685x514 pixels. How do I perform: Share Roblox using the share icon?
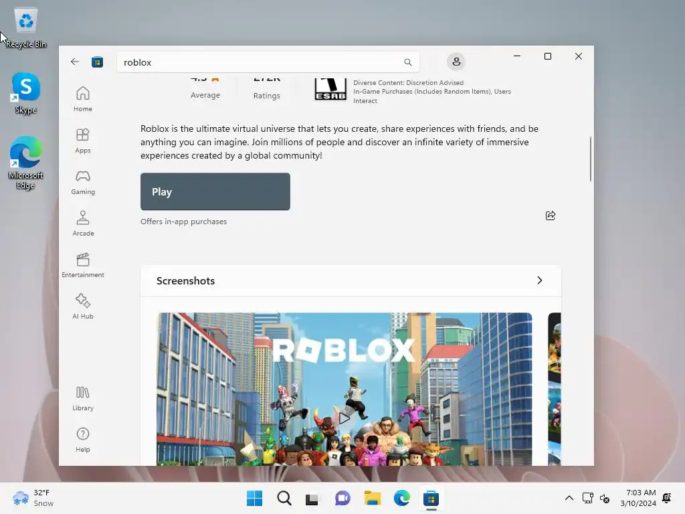coord(551,216)
